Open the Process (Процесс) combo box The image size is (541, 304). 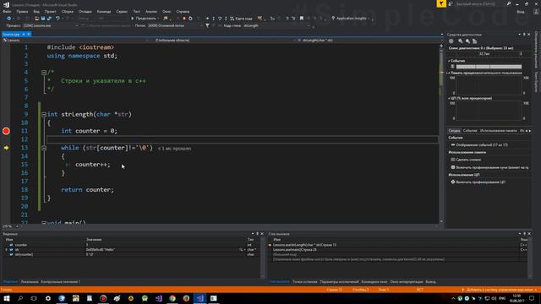click(x=51, y=25)
